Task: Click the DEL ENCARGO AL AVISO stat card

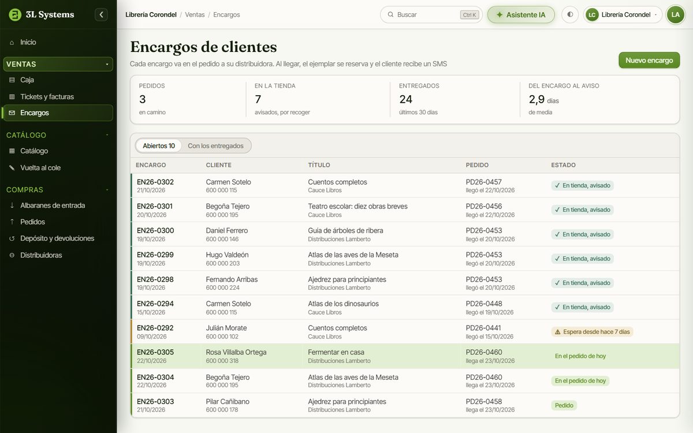Action: [x=599, y=99]
